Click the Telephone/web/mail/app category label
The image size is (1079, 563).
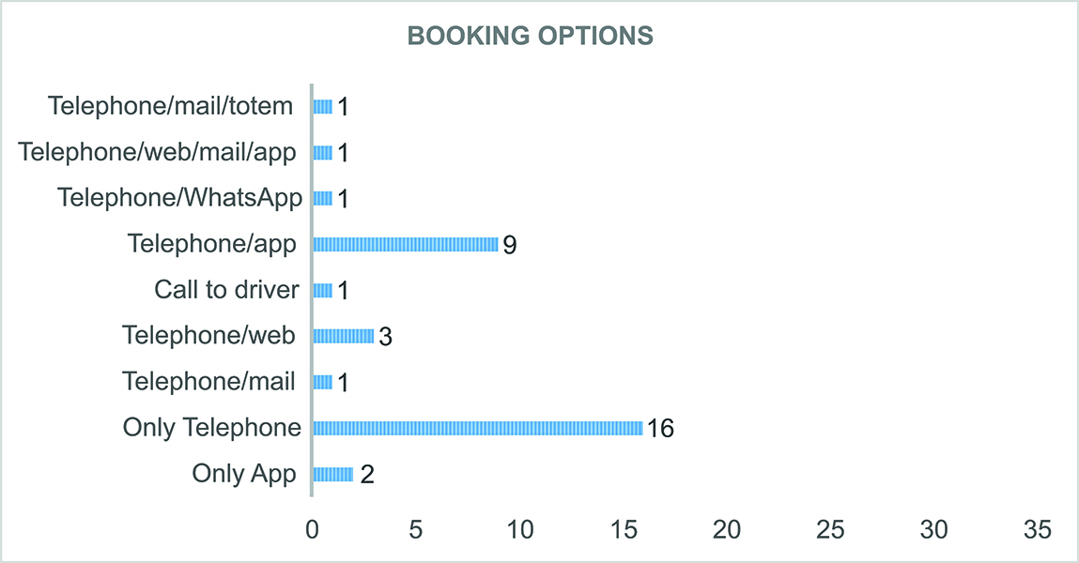point(158,152)
